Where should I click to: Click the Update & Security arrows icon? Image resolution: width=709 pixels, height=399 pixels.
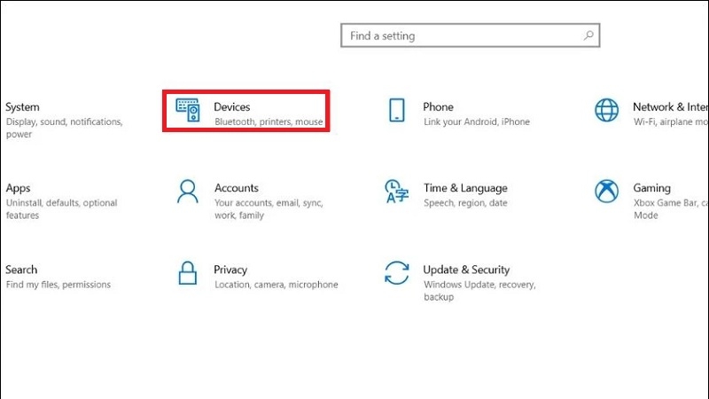pos(396,273)
